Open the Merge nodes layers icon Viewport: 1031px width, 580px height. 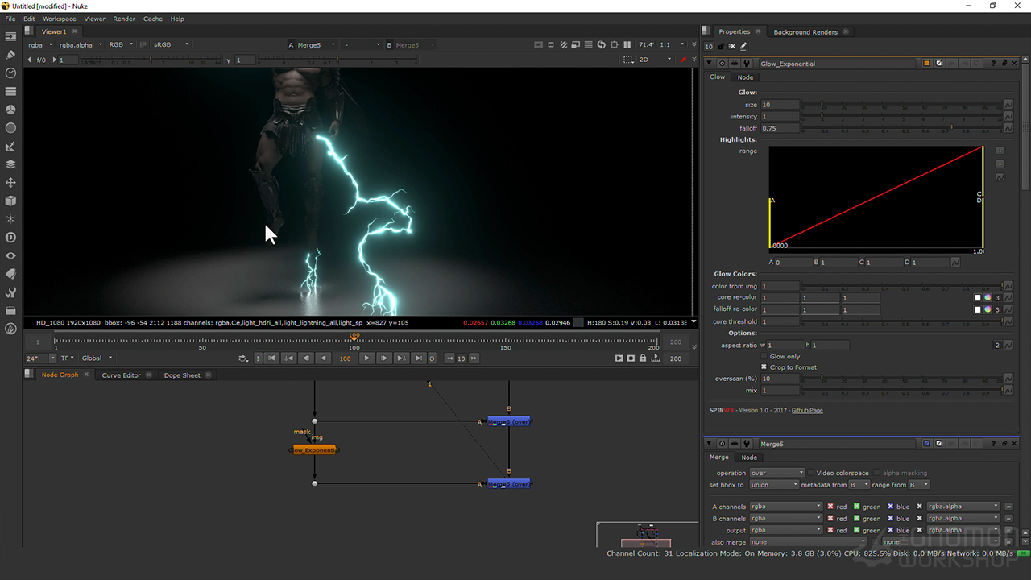tap(10, 164)
